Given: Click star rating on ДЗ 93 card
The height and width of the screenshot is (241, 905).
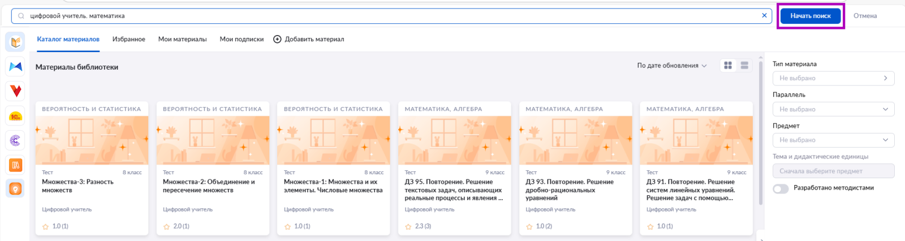Looking at the screenshot, I should (x=529, y=226).
